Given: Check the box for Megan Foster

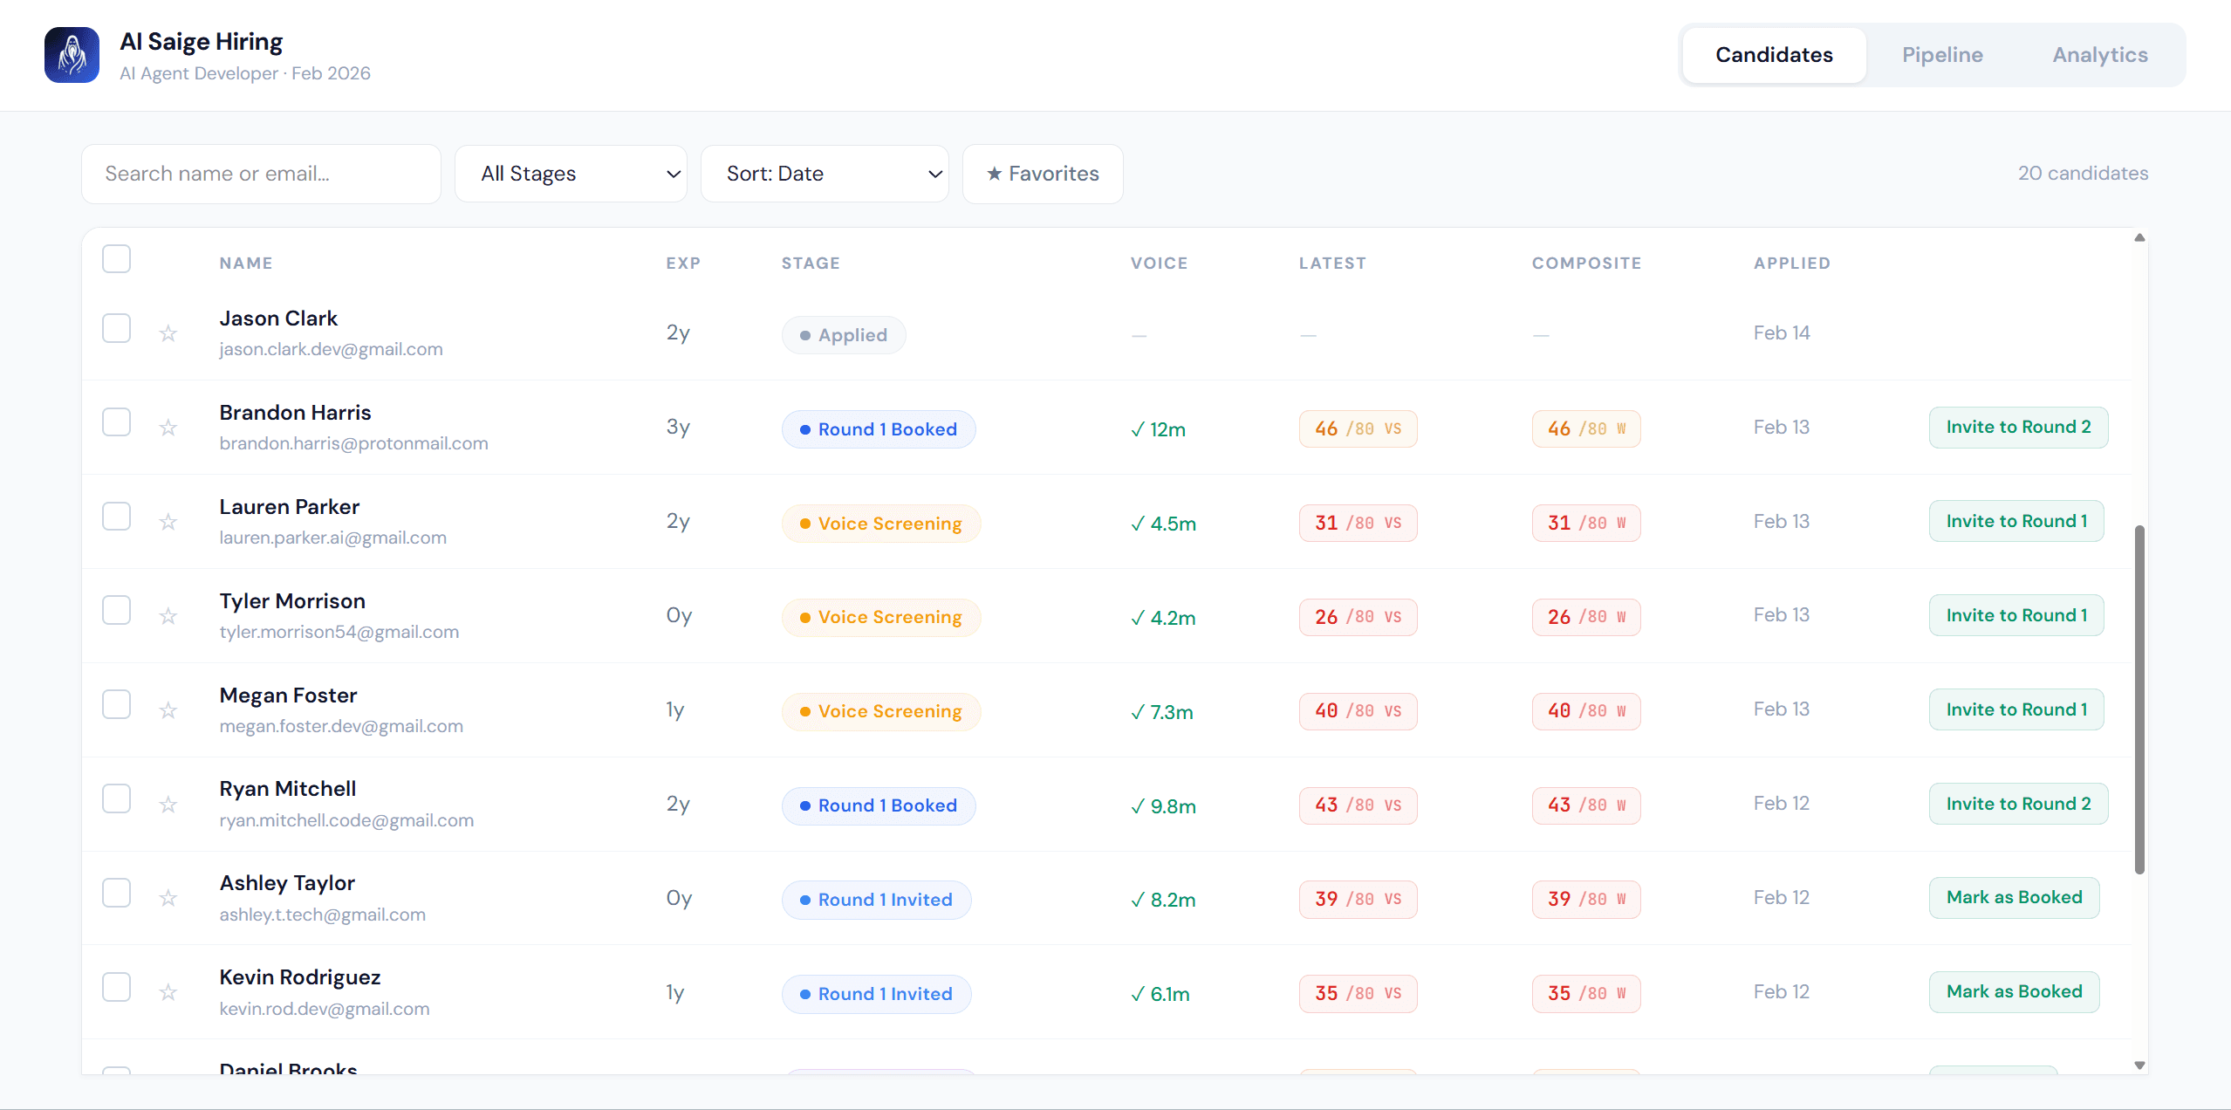Looking at the screenshot, I should point(116,704).
